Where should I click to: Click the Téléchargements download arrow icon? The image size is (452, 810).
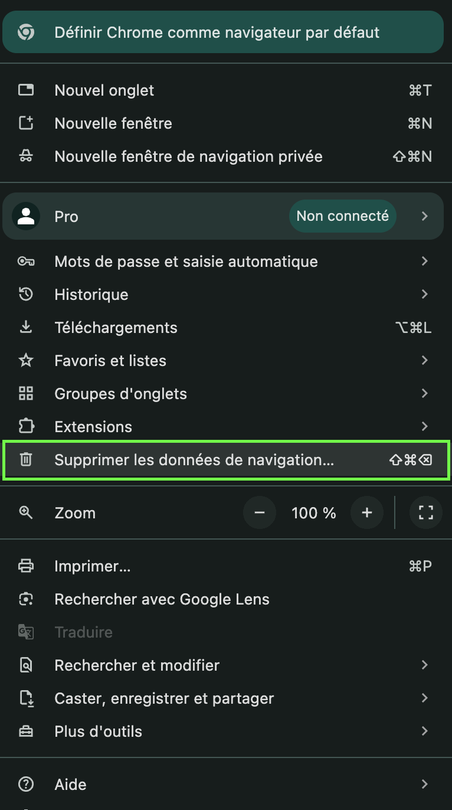click(x=26, y=328)
